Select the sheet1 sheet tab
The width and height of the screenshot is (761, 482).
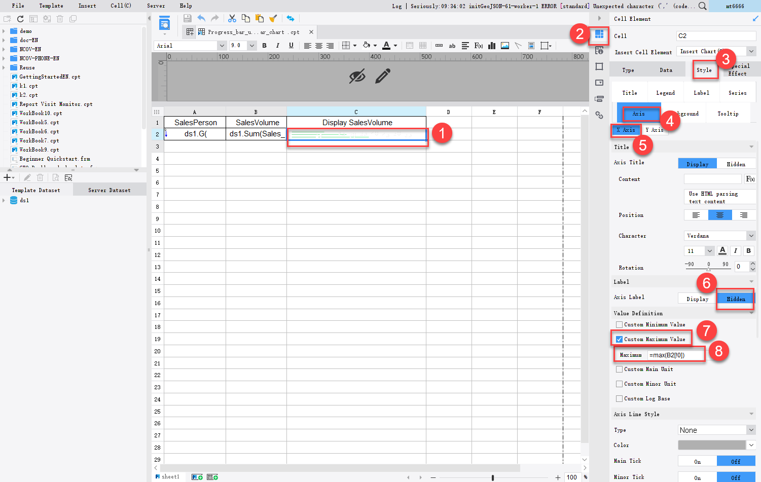[167, 477]
